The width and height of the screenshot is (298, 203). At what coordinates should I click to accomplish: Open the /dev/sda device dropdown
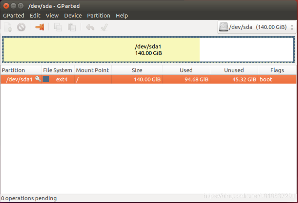point(257,27)
